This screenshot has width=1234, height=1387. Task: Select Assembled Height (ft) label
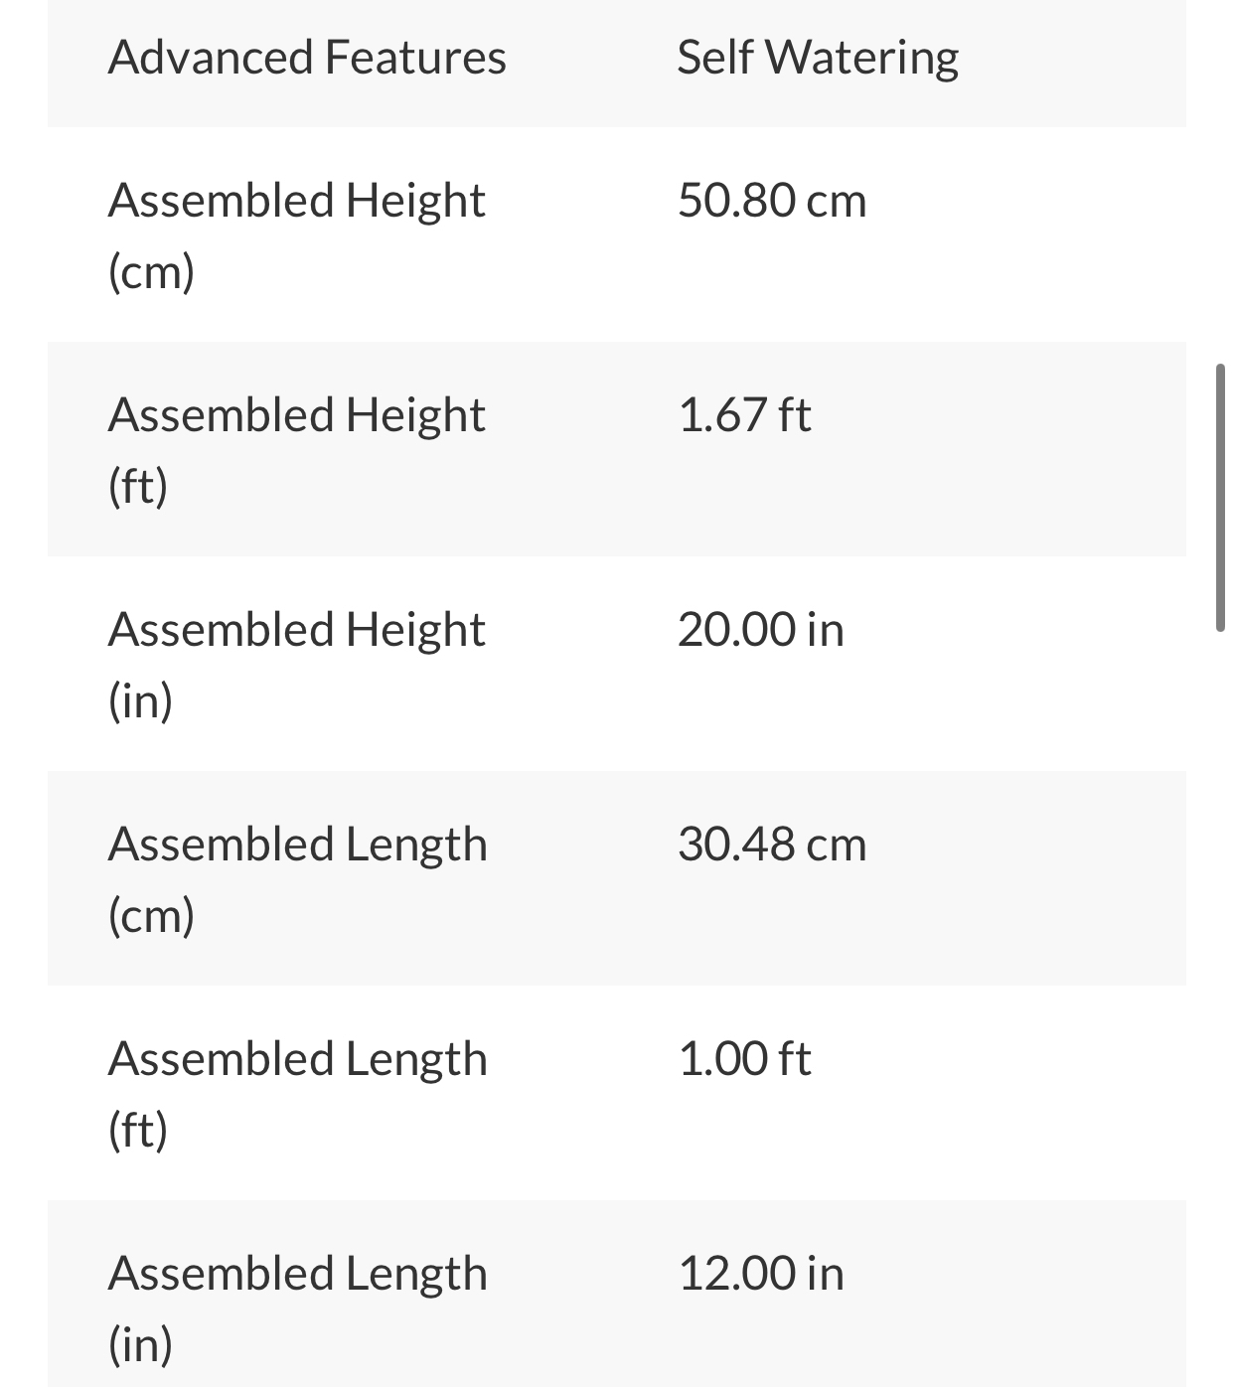pyautogui.click(x=296, y=450)
